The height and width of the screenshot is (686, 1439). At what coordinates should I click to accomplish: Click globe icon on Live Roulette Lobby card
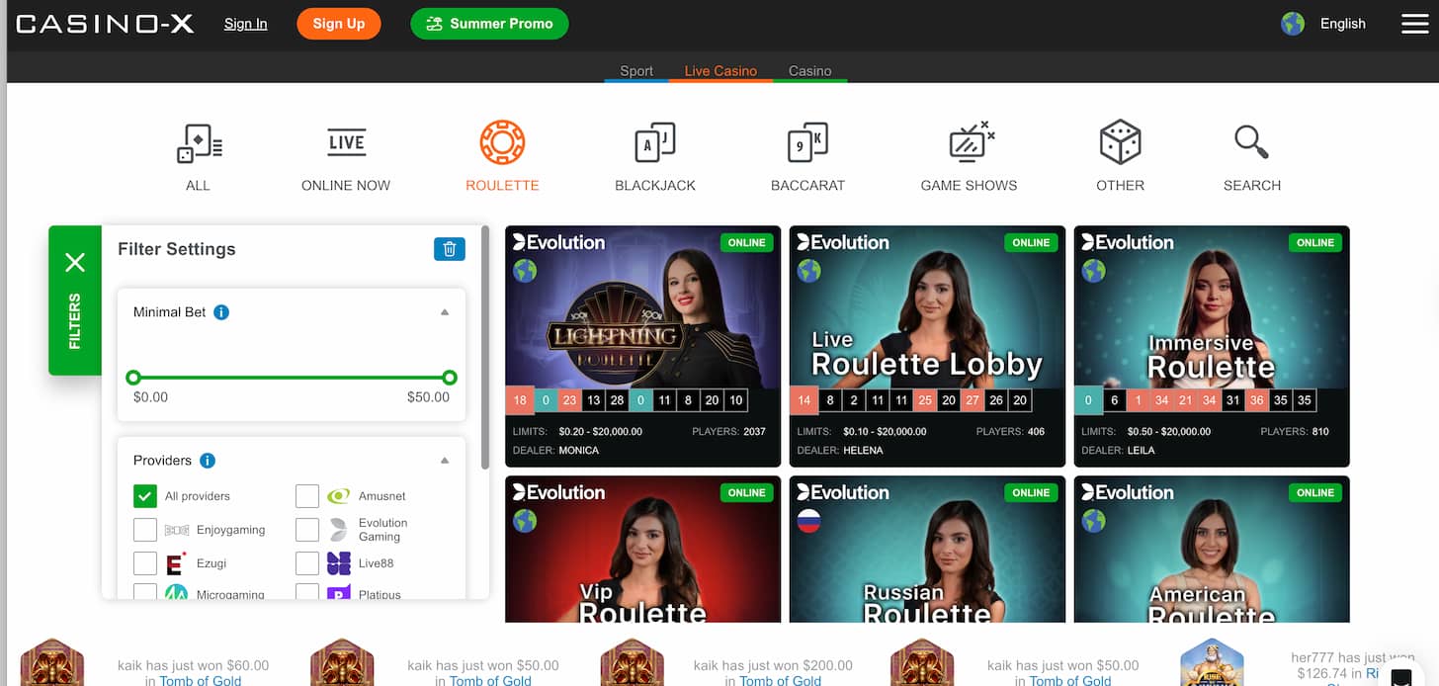coord(808,271)
